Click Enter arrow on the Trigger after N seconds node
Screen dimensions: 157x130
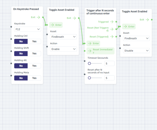pyautogui.click(x=90, y=43)
